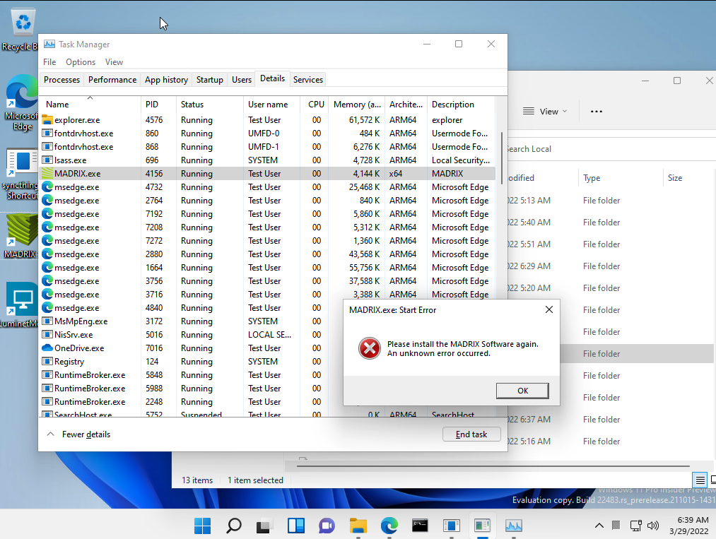Select fontdrvhost.exe with PID 860
Screen dimensions: 716x539
(268, 134)
